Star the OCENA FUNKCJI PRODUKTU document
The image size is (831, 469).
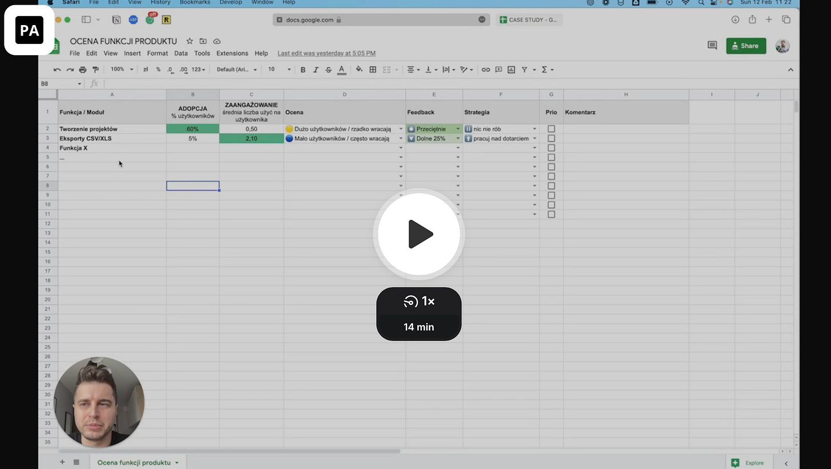tap(189, 41)
